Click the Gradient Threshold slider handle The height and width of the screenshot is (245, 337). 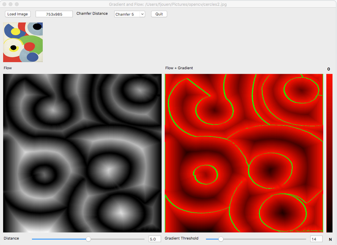pyautogui.click(x=221, y=239)
